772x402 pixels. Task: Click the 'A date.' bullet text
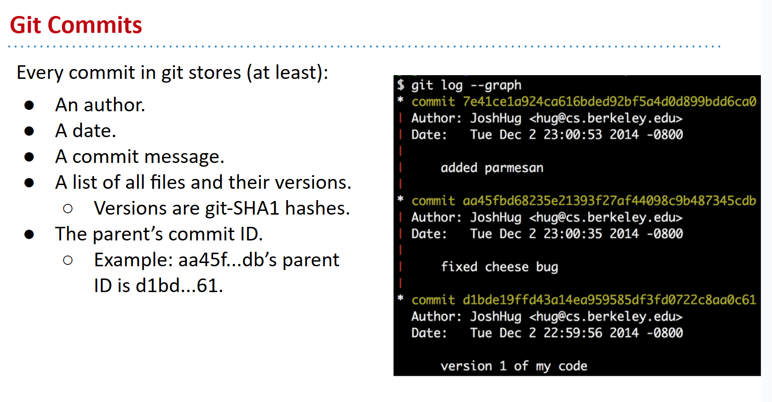pyautogui.click(x=85, y=131)
